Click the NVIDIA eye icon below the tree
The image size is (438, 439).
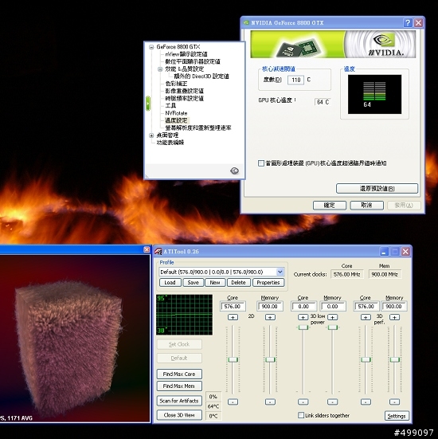click(234, 171)
